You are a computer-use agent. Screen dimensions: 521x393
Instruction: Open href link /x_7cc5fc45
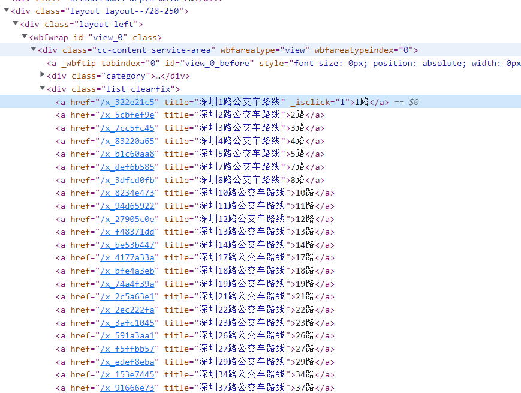pyautogui.click(x=127, y=128)
